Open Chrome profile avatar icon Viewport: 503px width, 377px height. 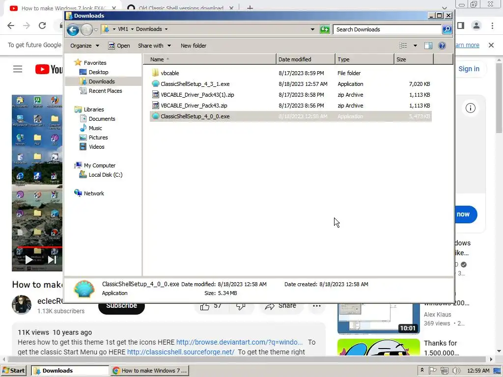(x=476, y=26)
